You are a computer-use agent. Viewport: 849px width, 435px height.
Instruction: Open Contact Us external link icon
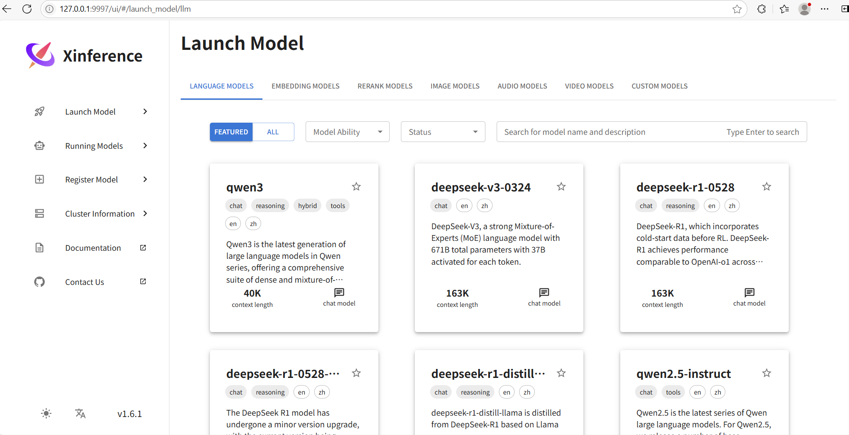pyautogui.click(x=143, y=281)
